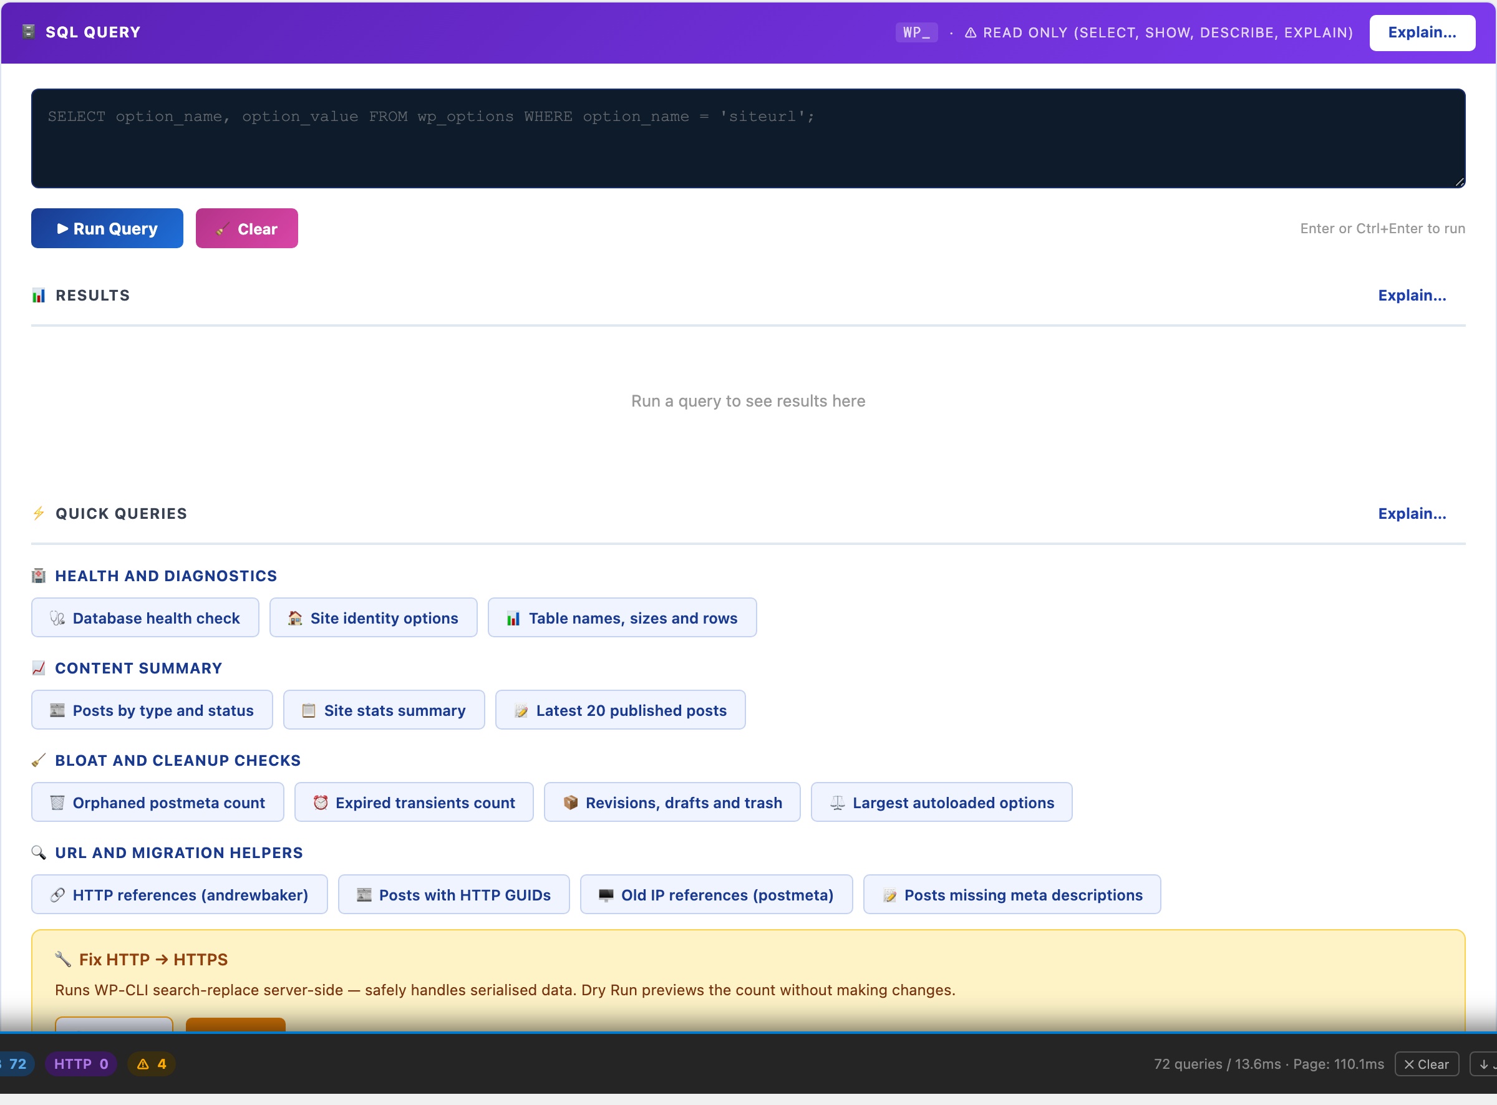Open the Explain link beside Quick Queries
Screen dimensions: 1497x1105
tap(1412, 513)
